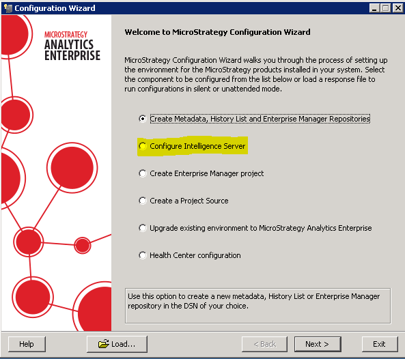
Task: Maximize the Configuration Wizard window
Action: tap(386, 8)
